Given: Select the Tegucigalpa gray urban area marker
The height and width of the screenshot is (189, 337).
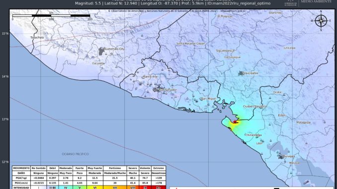Looking at the screenshot, I should (x=241, y=73).
